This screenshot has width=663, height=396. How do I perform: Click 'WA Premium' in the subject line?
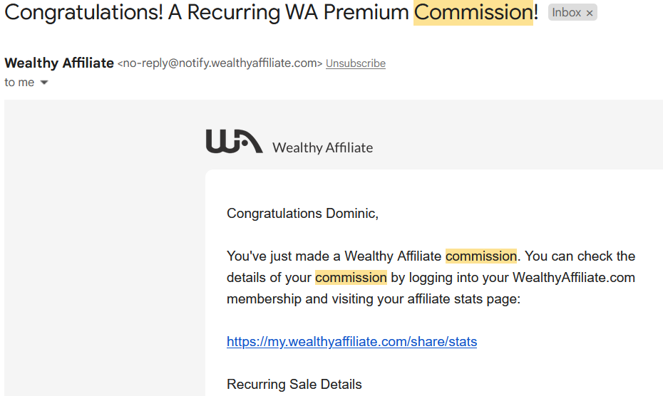point(347,12)
